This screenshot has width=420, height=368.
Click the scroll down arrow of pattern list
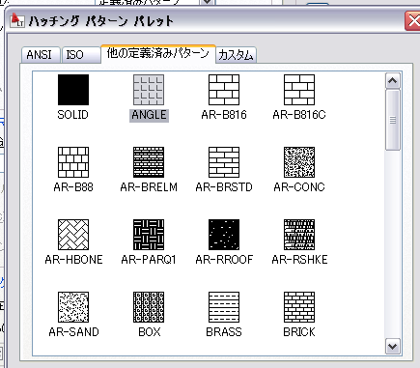(393, 347)
